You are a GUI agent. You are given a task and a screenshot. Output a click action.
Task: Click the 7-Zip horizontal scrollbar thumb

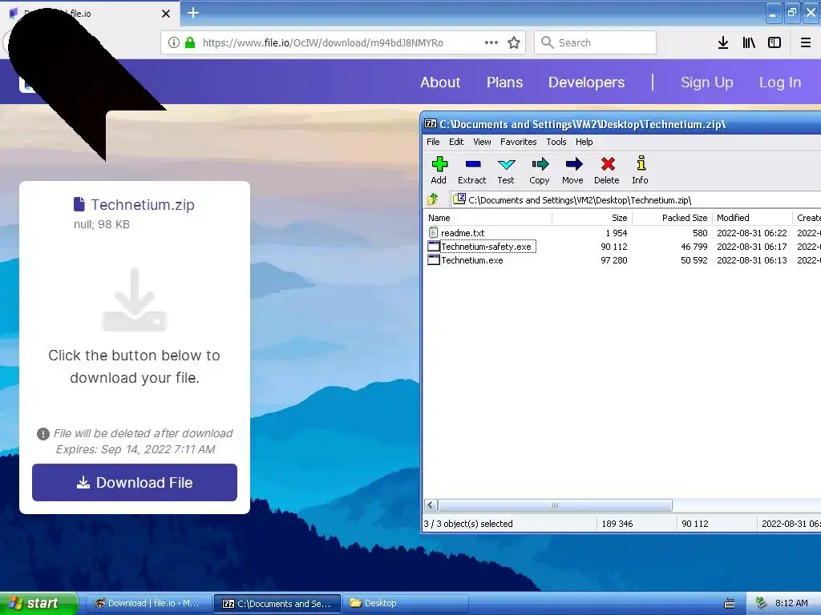(x=555, y=505)
